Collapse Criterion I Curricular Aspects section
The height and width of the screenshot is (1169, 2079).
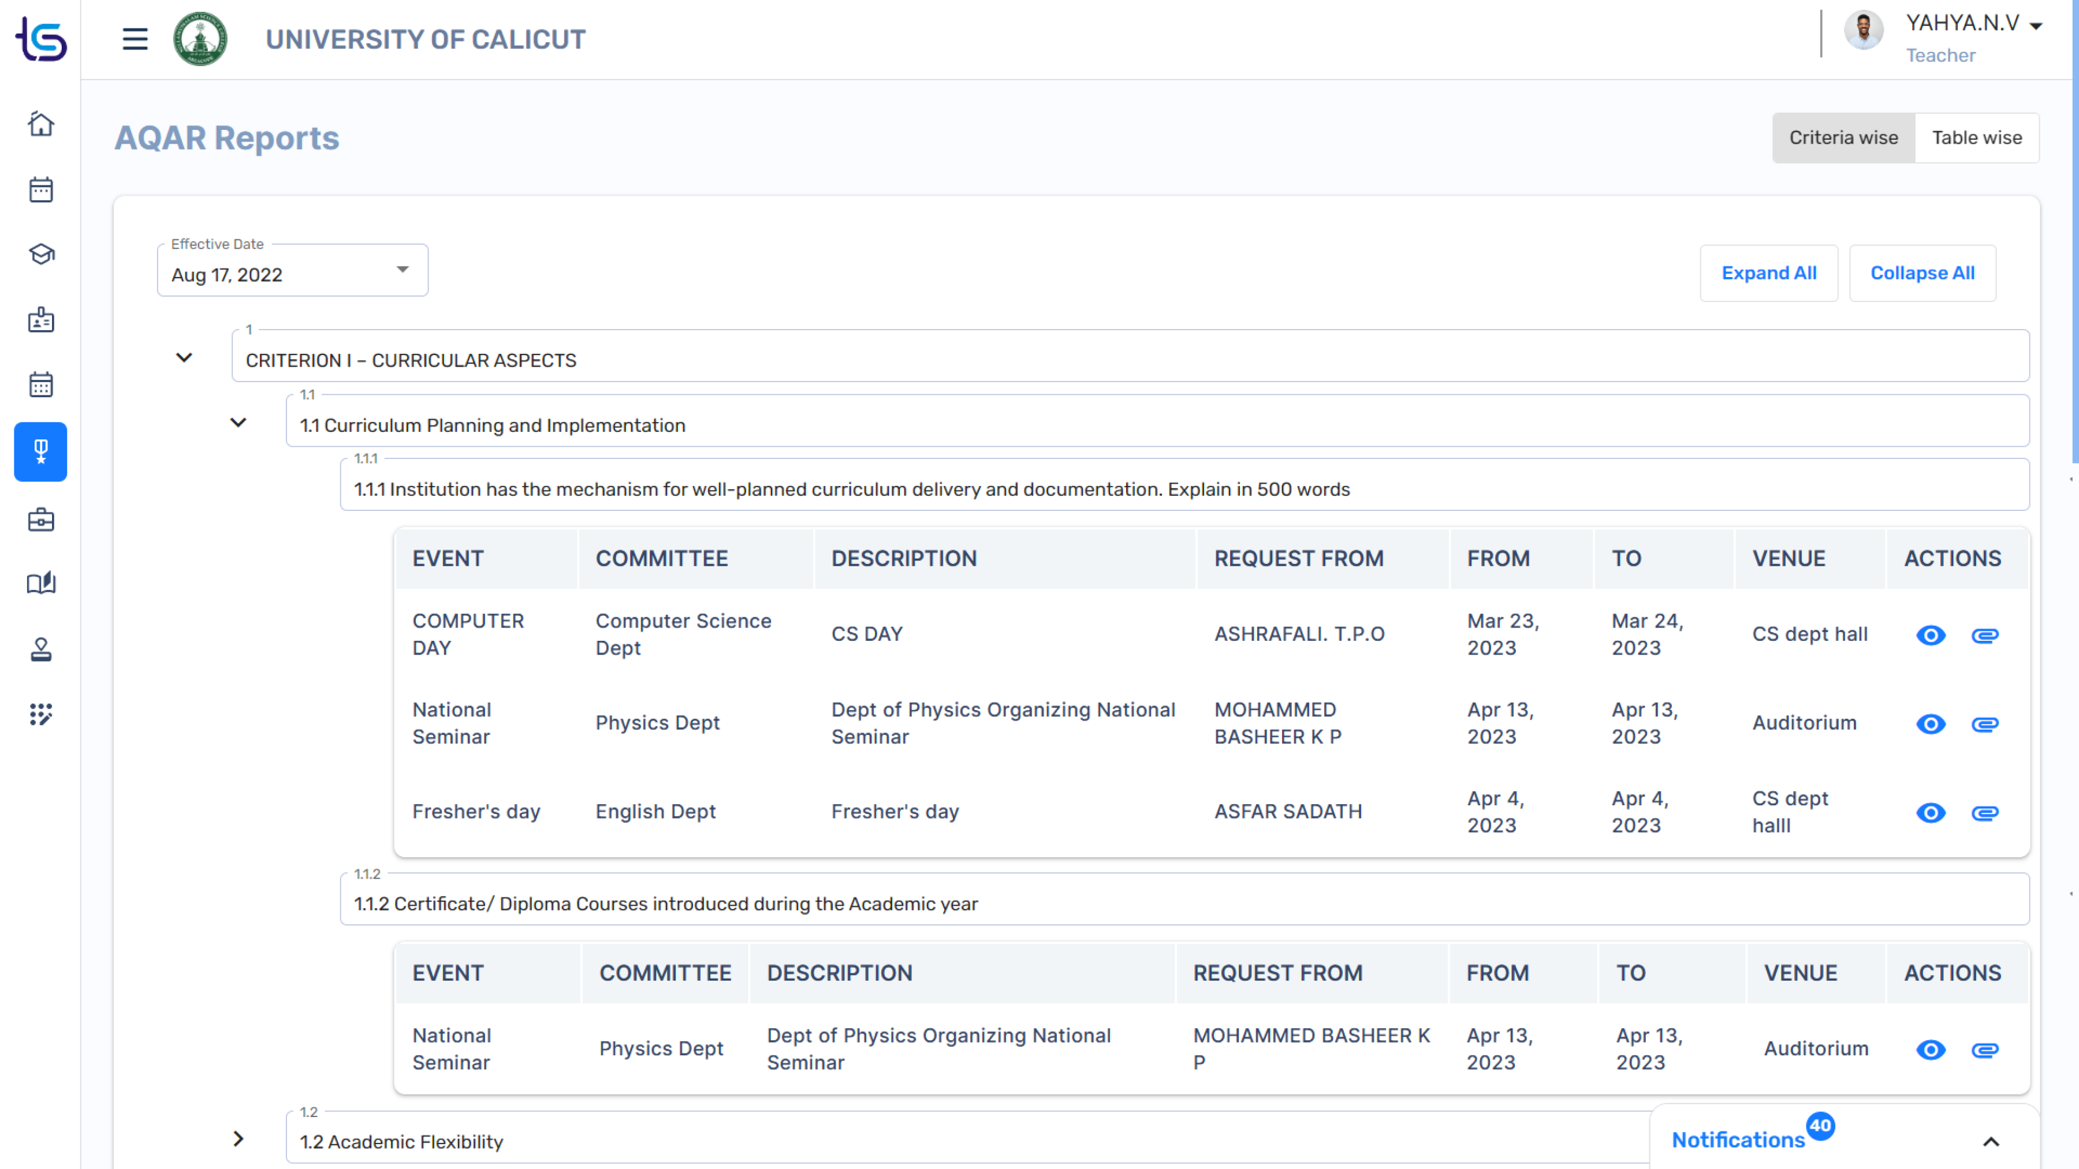184,357
